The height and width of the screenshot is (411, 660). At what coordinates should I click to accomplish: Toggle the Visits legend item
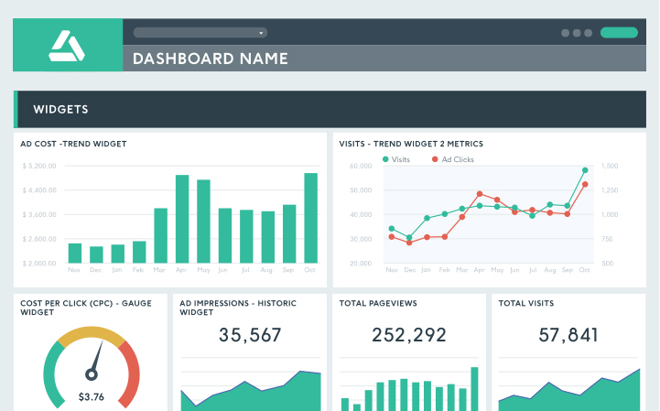[396, 159]
